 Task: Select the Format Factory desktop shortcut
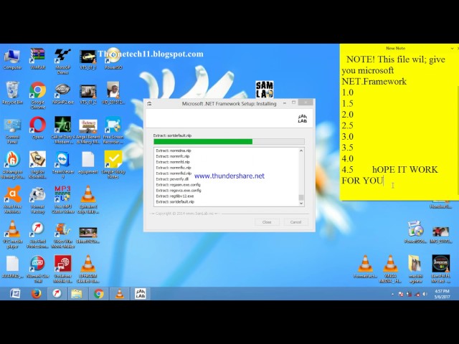[38, 199]
